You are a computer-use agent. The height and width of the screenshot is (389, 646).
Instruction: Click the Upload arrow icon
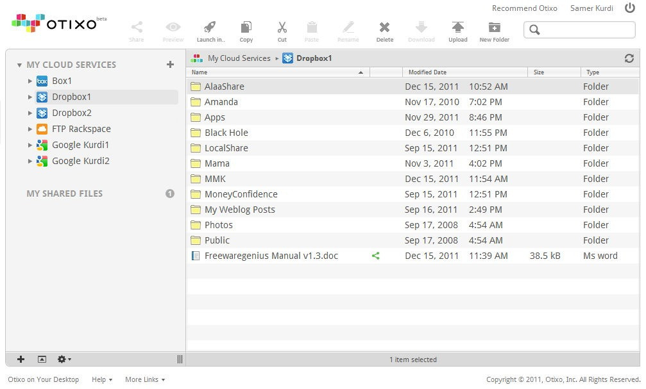click(458, 27)
